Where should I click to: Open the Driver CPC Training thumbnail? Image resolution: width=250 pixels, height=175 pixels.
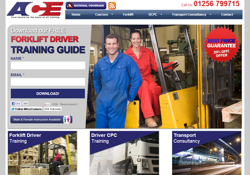tap(124, 153)
